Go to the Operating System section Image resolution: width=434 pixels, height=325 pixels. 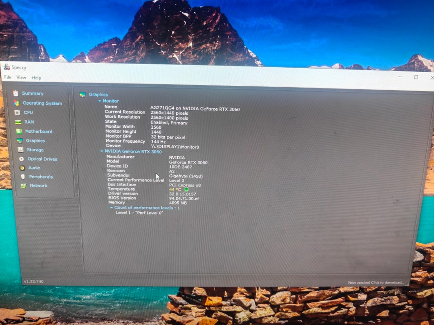(x=42, y=103)
